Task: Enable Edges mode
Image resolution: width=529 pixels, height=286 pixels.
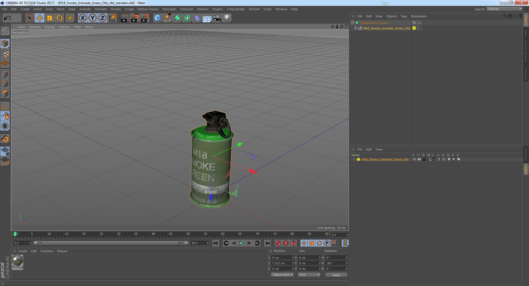Action: tap(5, 84)
